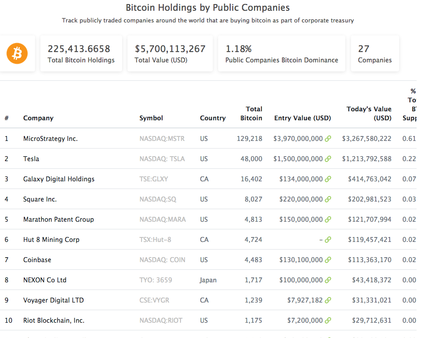
Task: Click the orange Bitcoin logo icon
Action: pos(17,53)
